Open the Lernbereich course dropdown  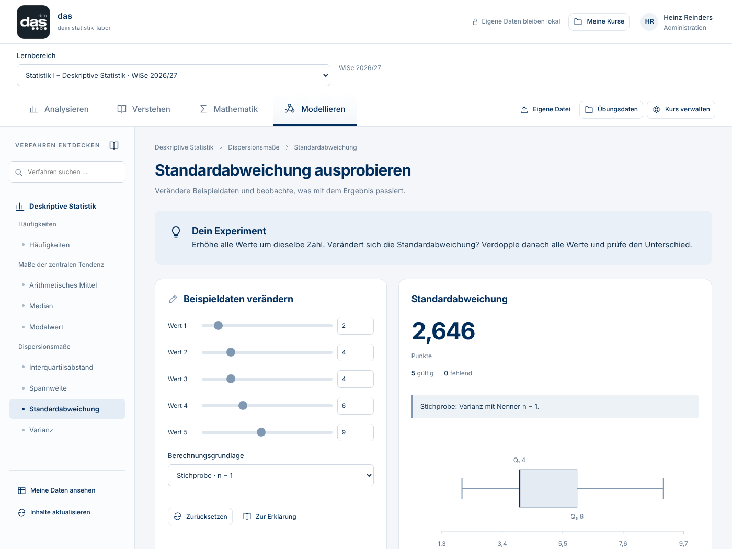pyautogui.click(x=174, y=75)
